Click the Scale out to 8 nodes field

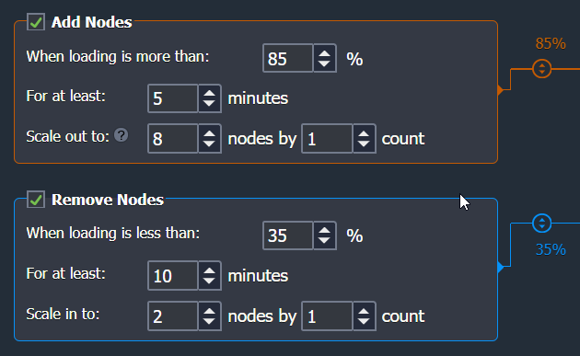coord(173,139)
